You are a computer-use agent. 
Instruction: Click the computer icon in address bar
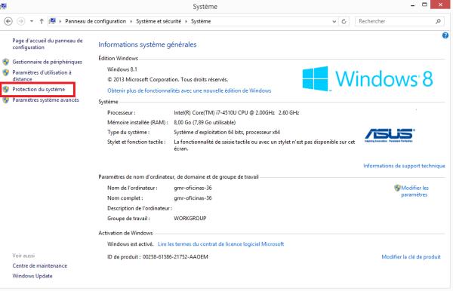(52, 21)
